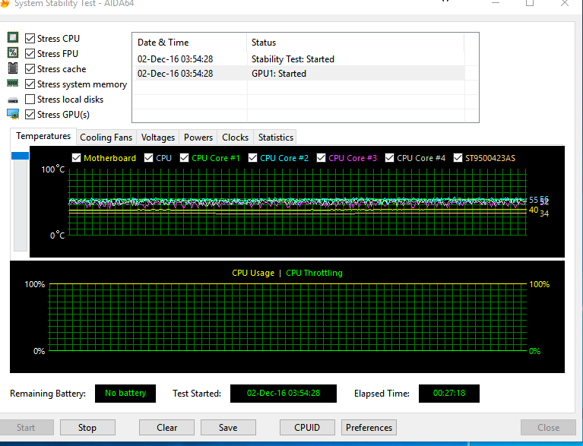Viewport: 583px width, 446px height.
Task: Open the Statistics tab
Action: (275, 138)
